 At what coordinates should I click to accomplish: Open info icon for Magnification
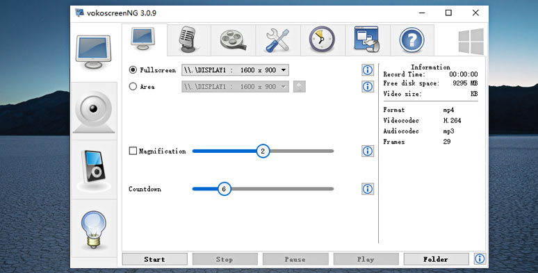point(368,151)
